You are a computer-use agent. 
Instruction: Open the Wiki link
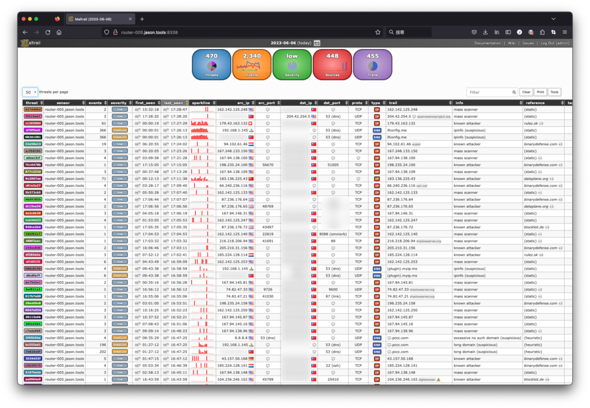click(512, 43)
